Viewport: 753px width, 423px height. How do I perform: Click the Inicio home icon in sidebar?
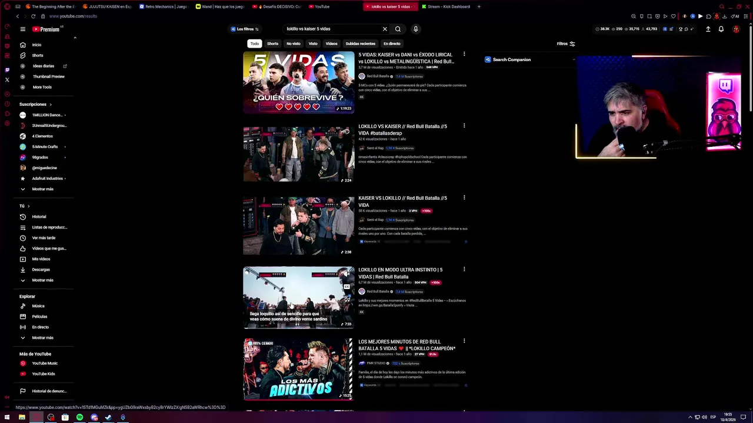point(23,45)
